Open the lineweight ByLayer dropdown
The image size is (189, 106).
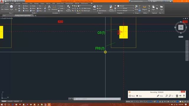click(x=125, y=8)
